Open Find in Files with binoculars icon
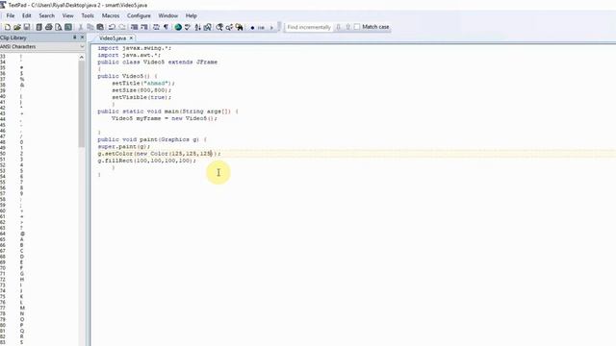 240,27
